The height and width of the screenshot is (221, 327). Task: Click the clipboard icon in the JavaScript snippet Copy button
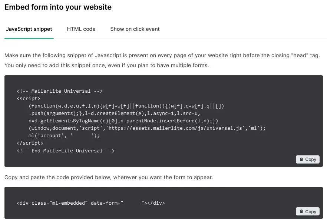(301, 159)
